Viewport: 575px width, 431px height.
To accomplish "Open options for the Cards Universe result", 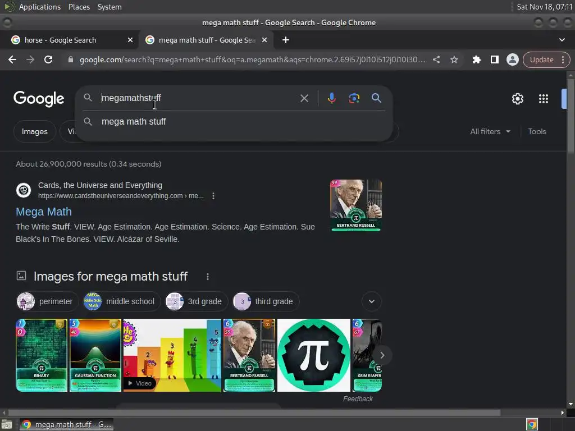I will click(x=213, y=196).
